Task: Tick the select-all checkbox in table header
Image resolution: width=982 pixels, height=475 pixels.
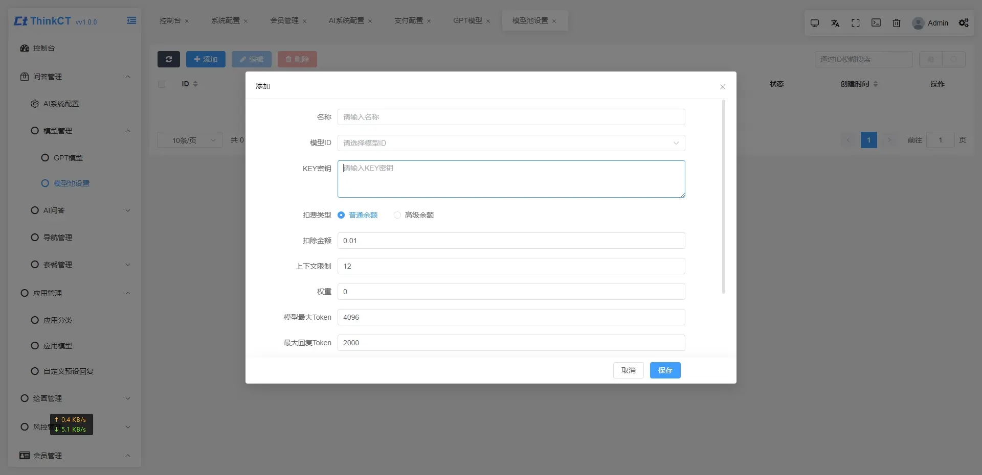Action: [162, 84]
